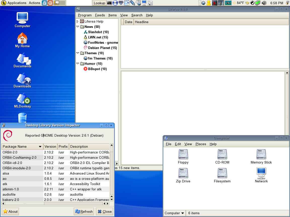Click the Lookup dictionary button
Image resolution: width=290 pixels, height=217 pixels.
(99, 3)
